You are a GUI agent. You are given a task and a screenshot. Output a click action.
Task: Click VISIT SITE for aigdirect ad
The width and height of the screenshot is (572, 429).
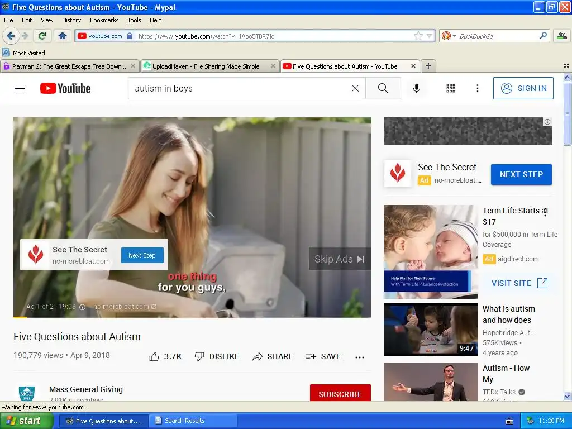519,283
